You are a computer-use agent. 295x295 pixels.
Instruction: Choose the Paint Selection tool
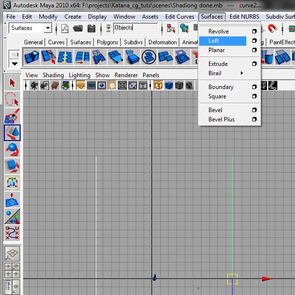pos(12,116)
